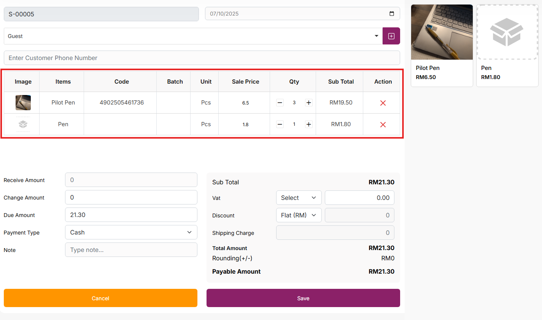Click the add new customer plus icon
The width and height of the screenshot is (542, 320).
point(391,36)
